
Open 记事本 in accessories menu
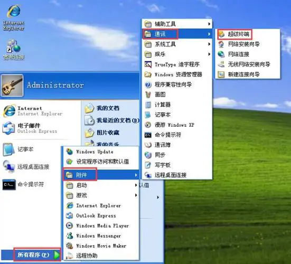pos(177,115)
